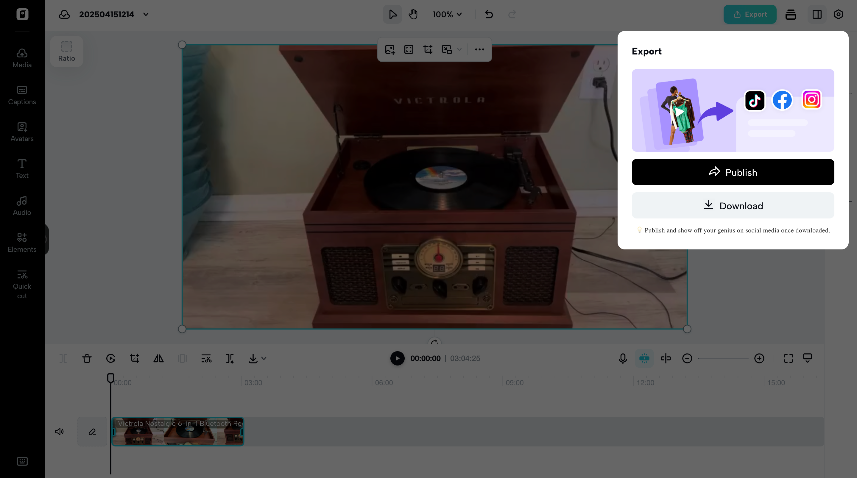Viewport: 857px width, 478px height.
Task: Open the Media panel in the sidebar
Action: coord(22,57)
